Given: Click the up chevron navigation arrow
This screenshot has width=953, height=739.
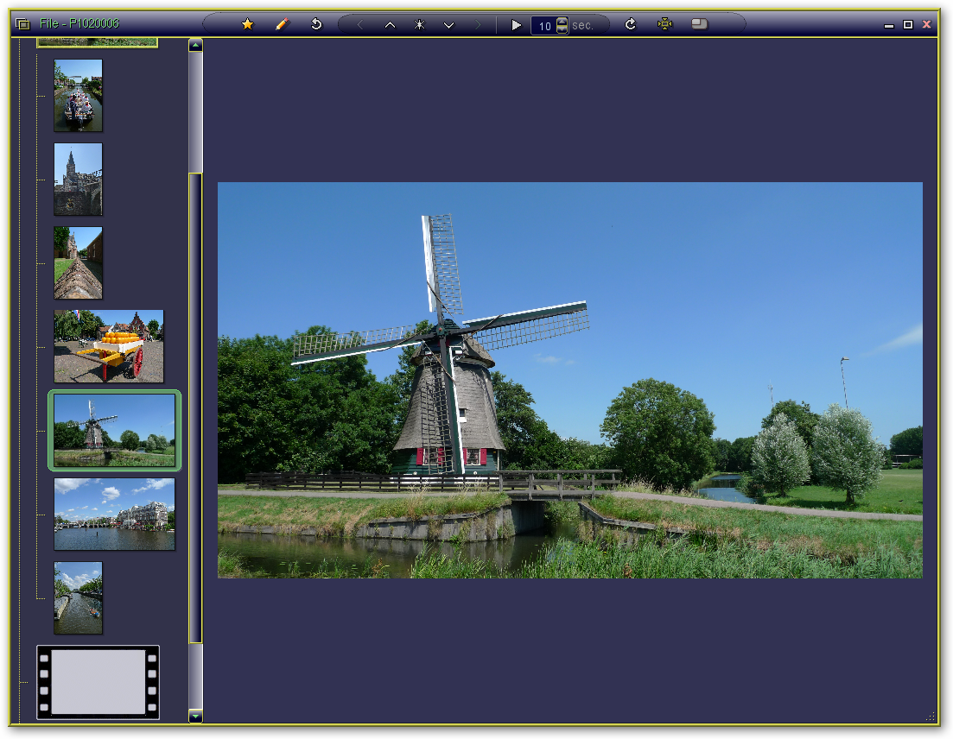Looking at the screenshot, I should pos(391,25).
